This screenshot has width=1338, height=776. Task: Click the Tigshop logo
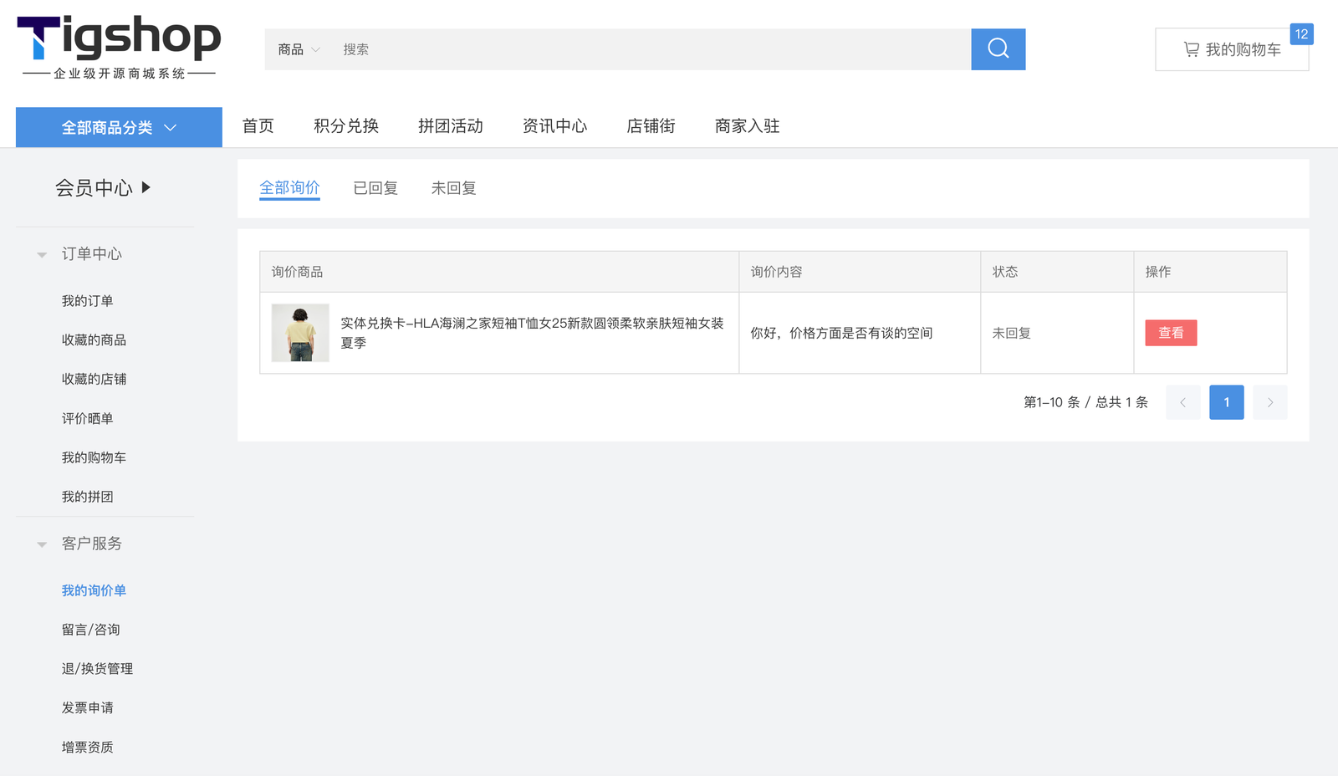coord(119,48)
